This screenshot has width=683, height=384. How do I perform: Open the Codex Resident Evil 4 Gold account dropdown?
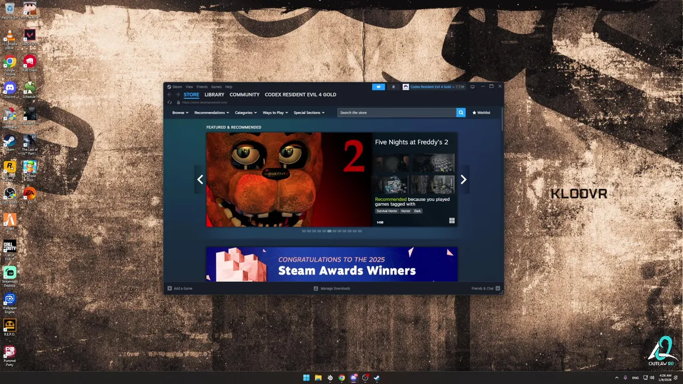[433, 87]
